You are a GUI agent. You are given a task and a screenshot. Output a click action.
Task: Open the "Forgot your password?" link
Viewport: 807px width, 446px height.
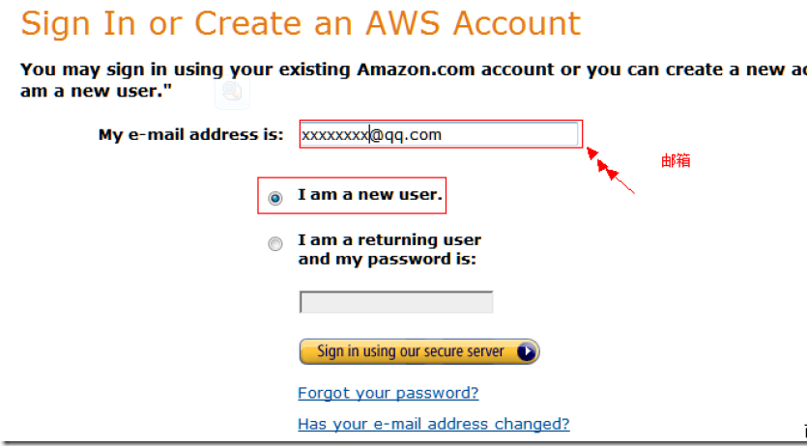click(x=388, y=393)
